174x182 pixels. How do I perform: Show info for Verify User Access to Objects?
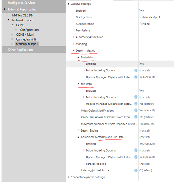tap(136, 117)
